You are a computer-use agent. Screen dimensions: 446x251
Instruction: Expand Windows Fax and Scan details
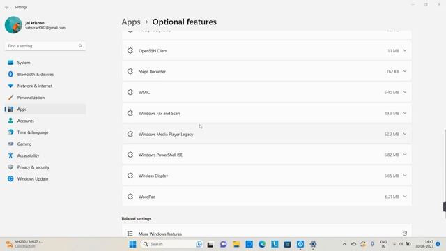pos(405,113)
